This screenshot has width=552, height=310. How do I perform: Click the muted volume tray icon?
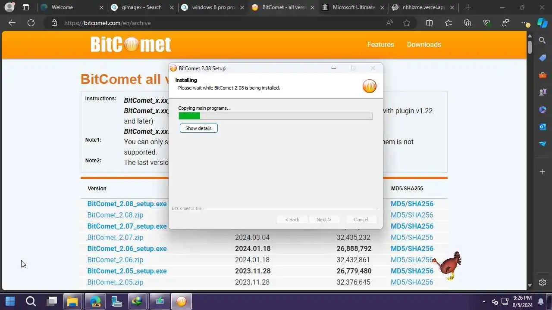(495, 301)
